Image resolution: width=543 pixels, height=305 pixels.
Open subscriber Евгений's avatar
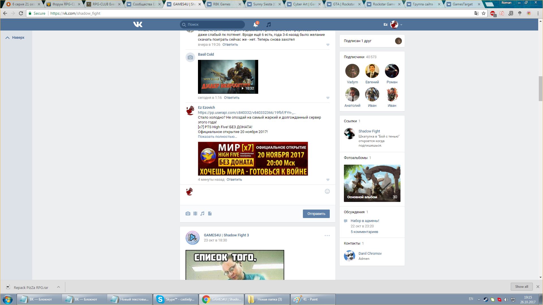tap(372, 71)
